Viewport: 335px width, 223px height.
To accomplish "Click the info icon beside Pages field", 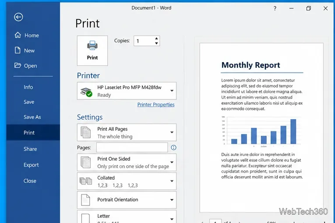I will (173, 148).
